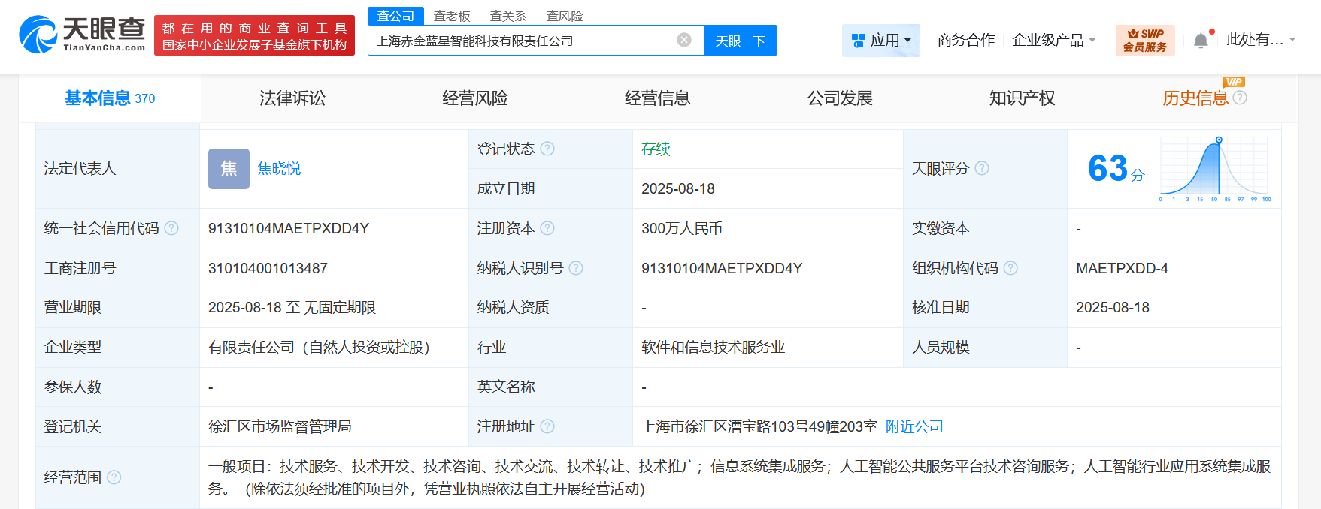1321x509 pixels.
Task: Show help for 注册资本
Action: click(x=547, y=228)
